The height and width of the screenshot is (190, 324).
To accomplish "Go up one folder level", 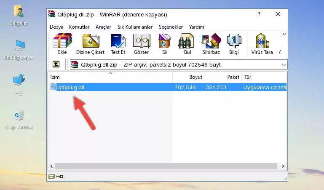I will pyautogui.click(x=56, y=64).
